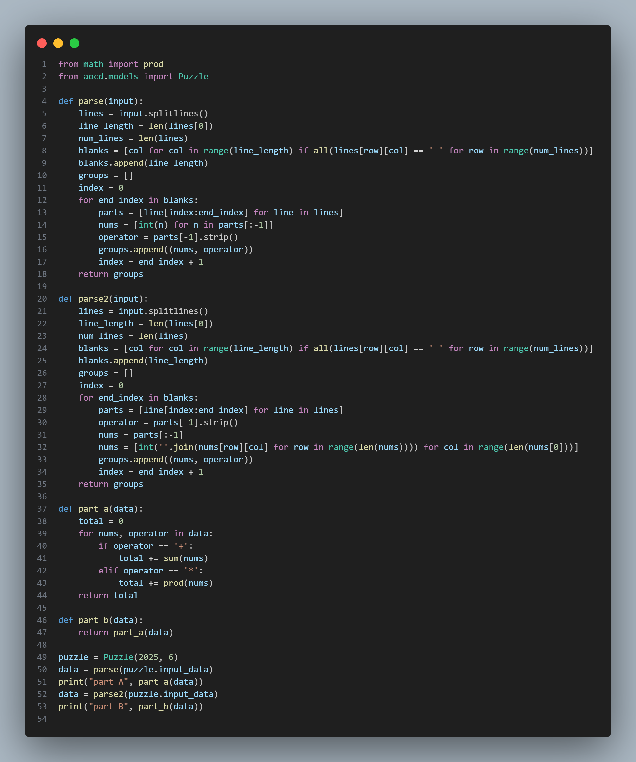Click 'elif operator' on line 42
Image resolution: width=636 pixels, height=762 pixels.
click(131, 571)
